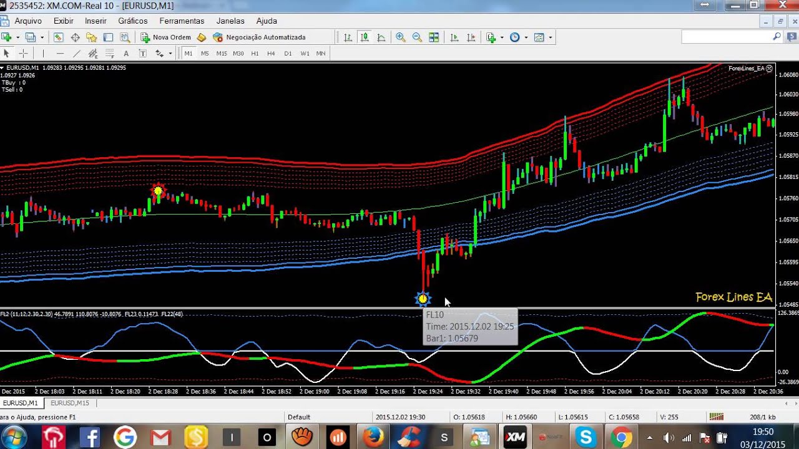
Task: Open Skype from the taskbar
Action: click(586, 437)
